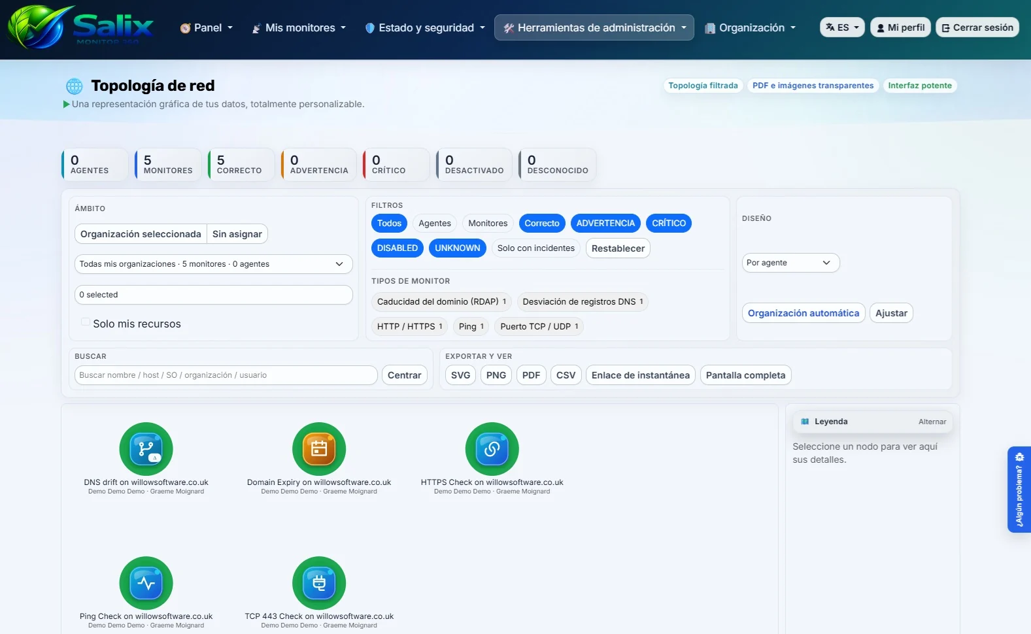Click the Ajustar layout button

[891, 313]
